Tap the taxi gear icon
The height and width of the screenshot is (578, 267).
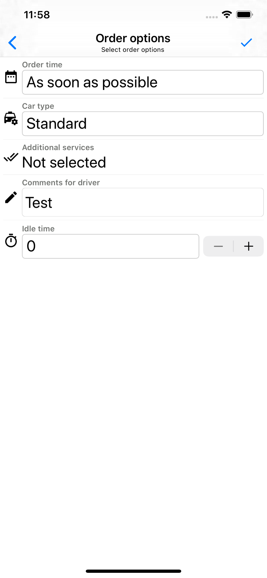11,118
